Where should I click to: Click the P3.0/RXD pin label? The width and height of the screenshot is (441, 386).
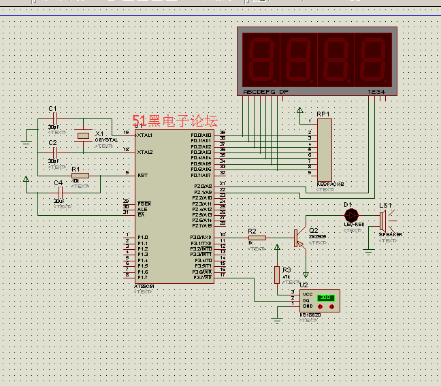(201, 238)
